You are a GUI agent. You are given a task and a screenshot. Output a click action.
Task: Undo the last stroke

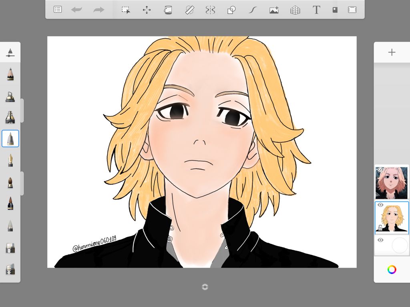pos(76,10)
